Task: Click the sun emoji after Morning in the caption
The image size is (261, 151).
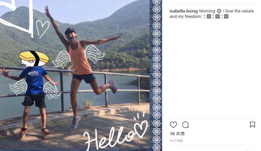Action: pyautogui.click(x=219, y=11)
